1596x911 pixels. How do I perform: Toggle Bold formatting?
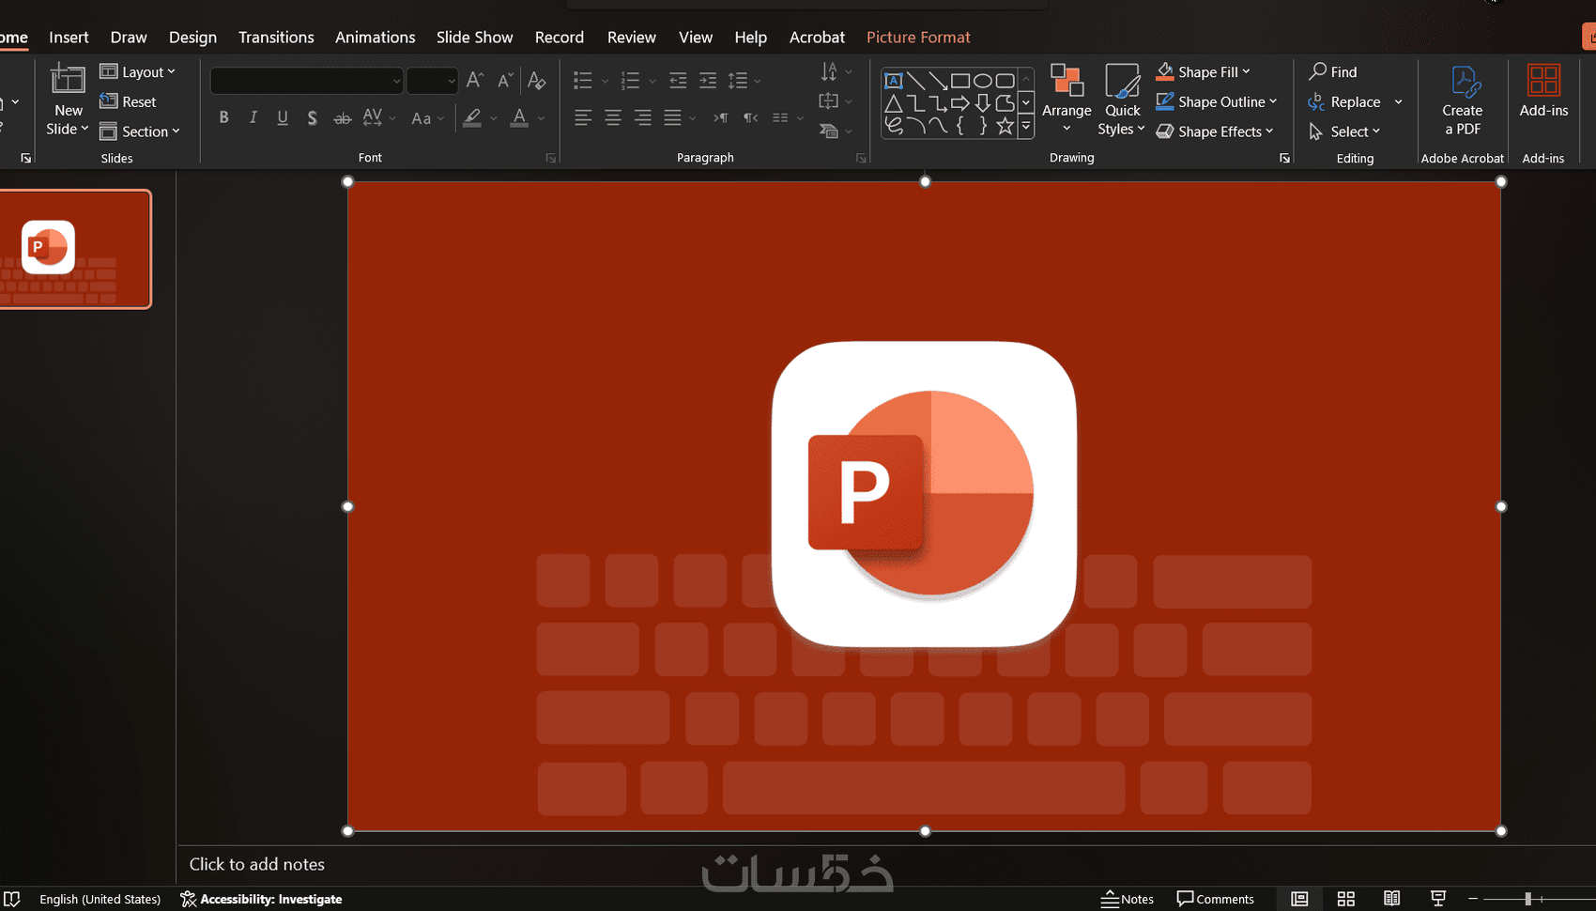[x=223, y=117]
